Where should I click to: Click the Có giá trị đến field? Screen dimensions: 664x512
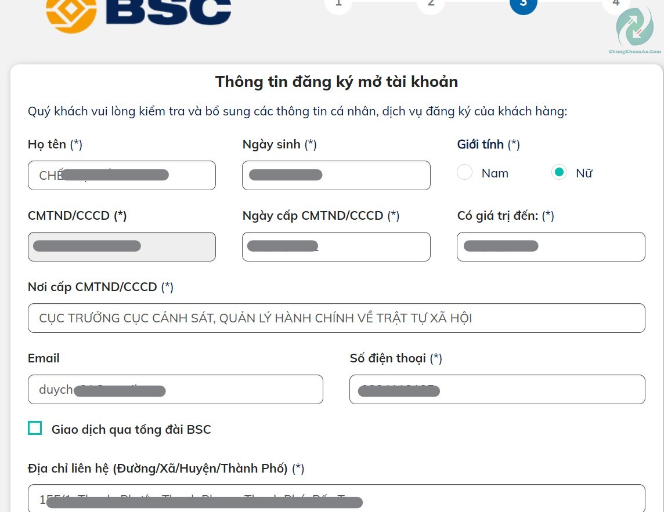[x=550, y=246]
